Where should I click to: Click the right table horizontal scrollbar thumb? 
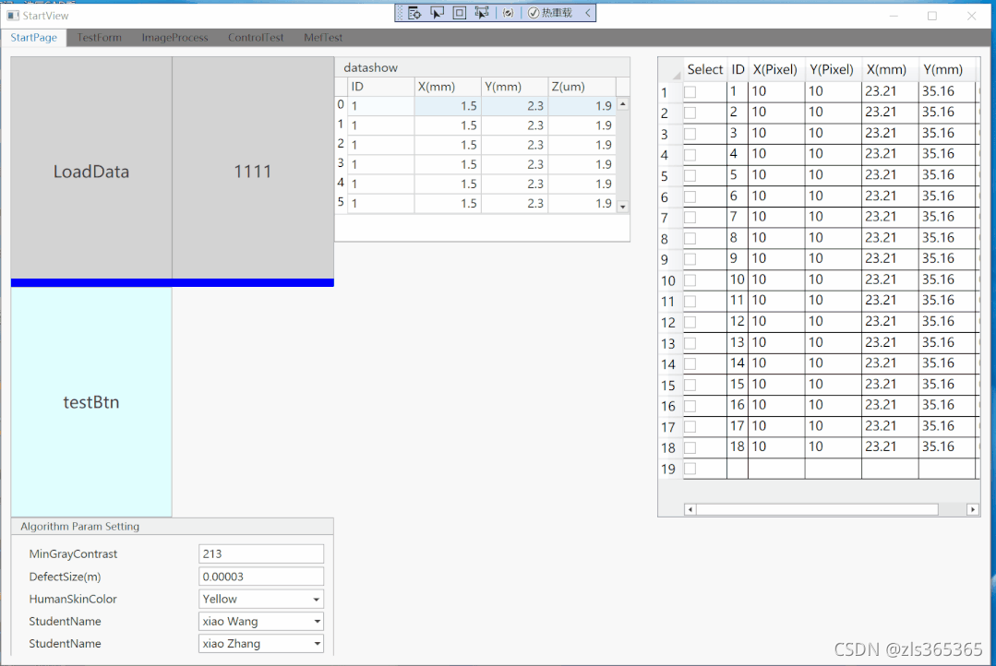(817, 509)
